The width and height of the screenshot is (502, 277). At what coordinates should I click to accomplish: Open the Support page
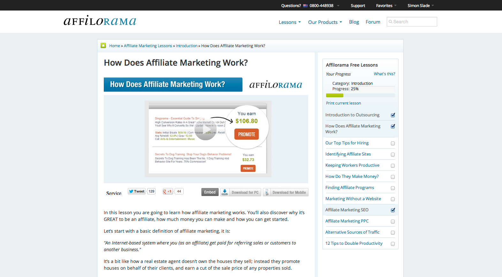(x=358, y=6)
